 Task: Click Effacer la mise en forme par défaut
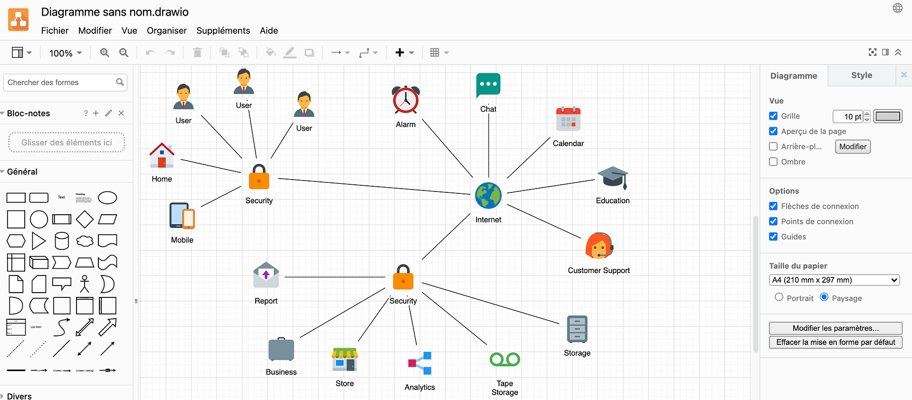pyautogui.click(x=835, y=342)
